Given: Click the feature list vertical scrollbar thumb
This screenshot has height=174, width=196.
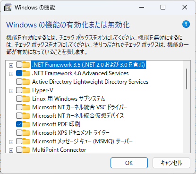Looking at the screenshot, I should pos(187,79).
